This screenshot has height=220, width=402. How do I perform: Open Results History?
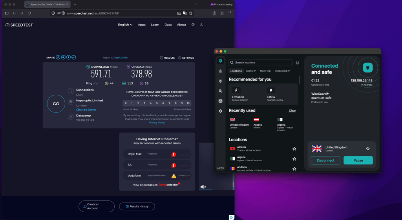[137, 206]
